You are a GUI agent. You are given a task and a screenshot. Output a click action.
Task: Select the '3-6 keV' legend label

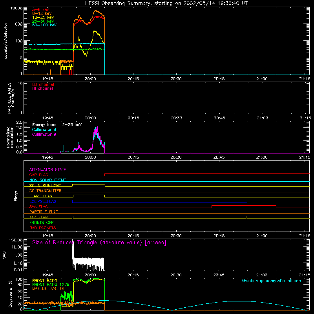(41, 9)
